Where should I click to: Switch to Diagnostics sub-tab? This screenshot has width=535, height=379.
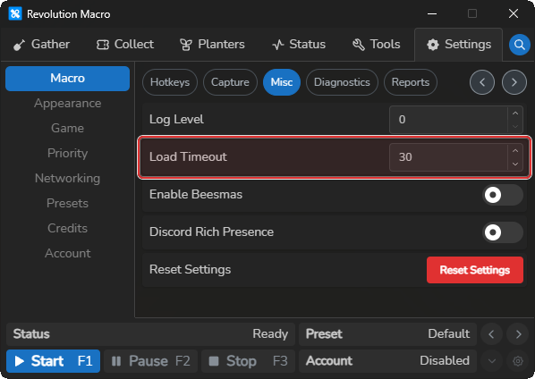click(x=342, y=82)
